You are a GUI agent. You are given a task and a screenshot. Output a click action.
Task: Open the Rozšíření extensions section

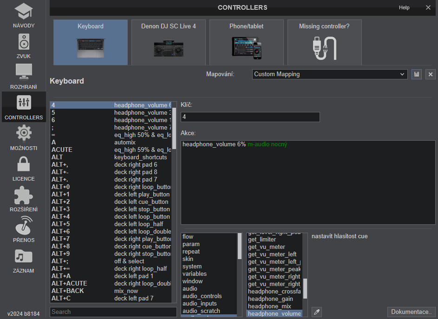24,199
